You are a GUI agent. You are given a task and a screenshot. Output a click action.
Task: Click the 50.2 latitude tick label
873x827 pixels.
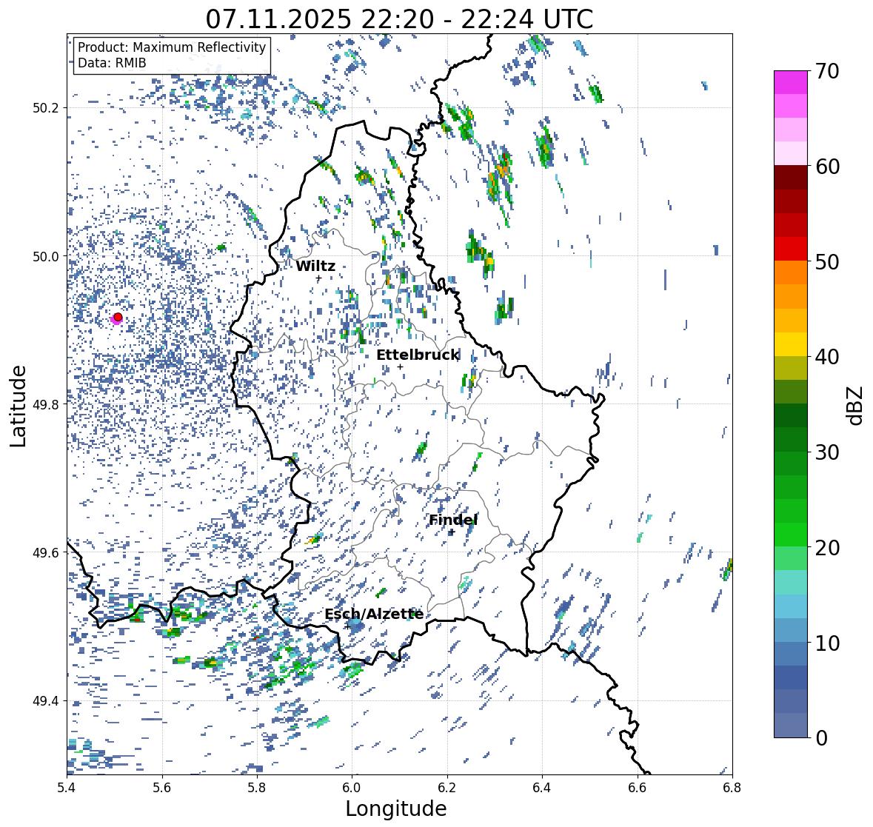point(46,108)
